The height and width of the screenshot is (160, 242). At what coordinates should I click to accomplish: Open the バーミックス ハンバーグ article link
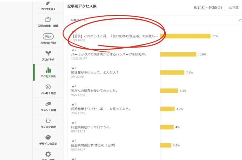(109, 54)
